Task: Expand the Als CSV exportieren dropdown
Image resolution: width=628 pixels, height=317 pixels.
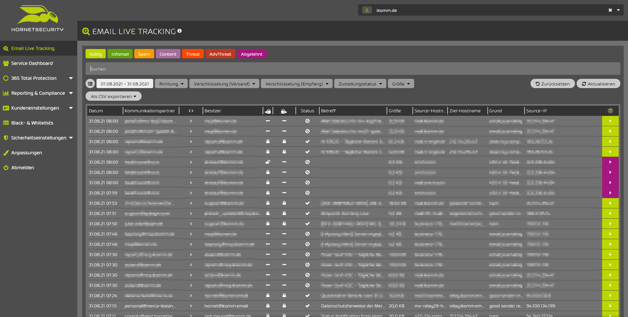Action: point(113,96)
